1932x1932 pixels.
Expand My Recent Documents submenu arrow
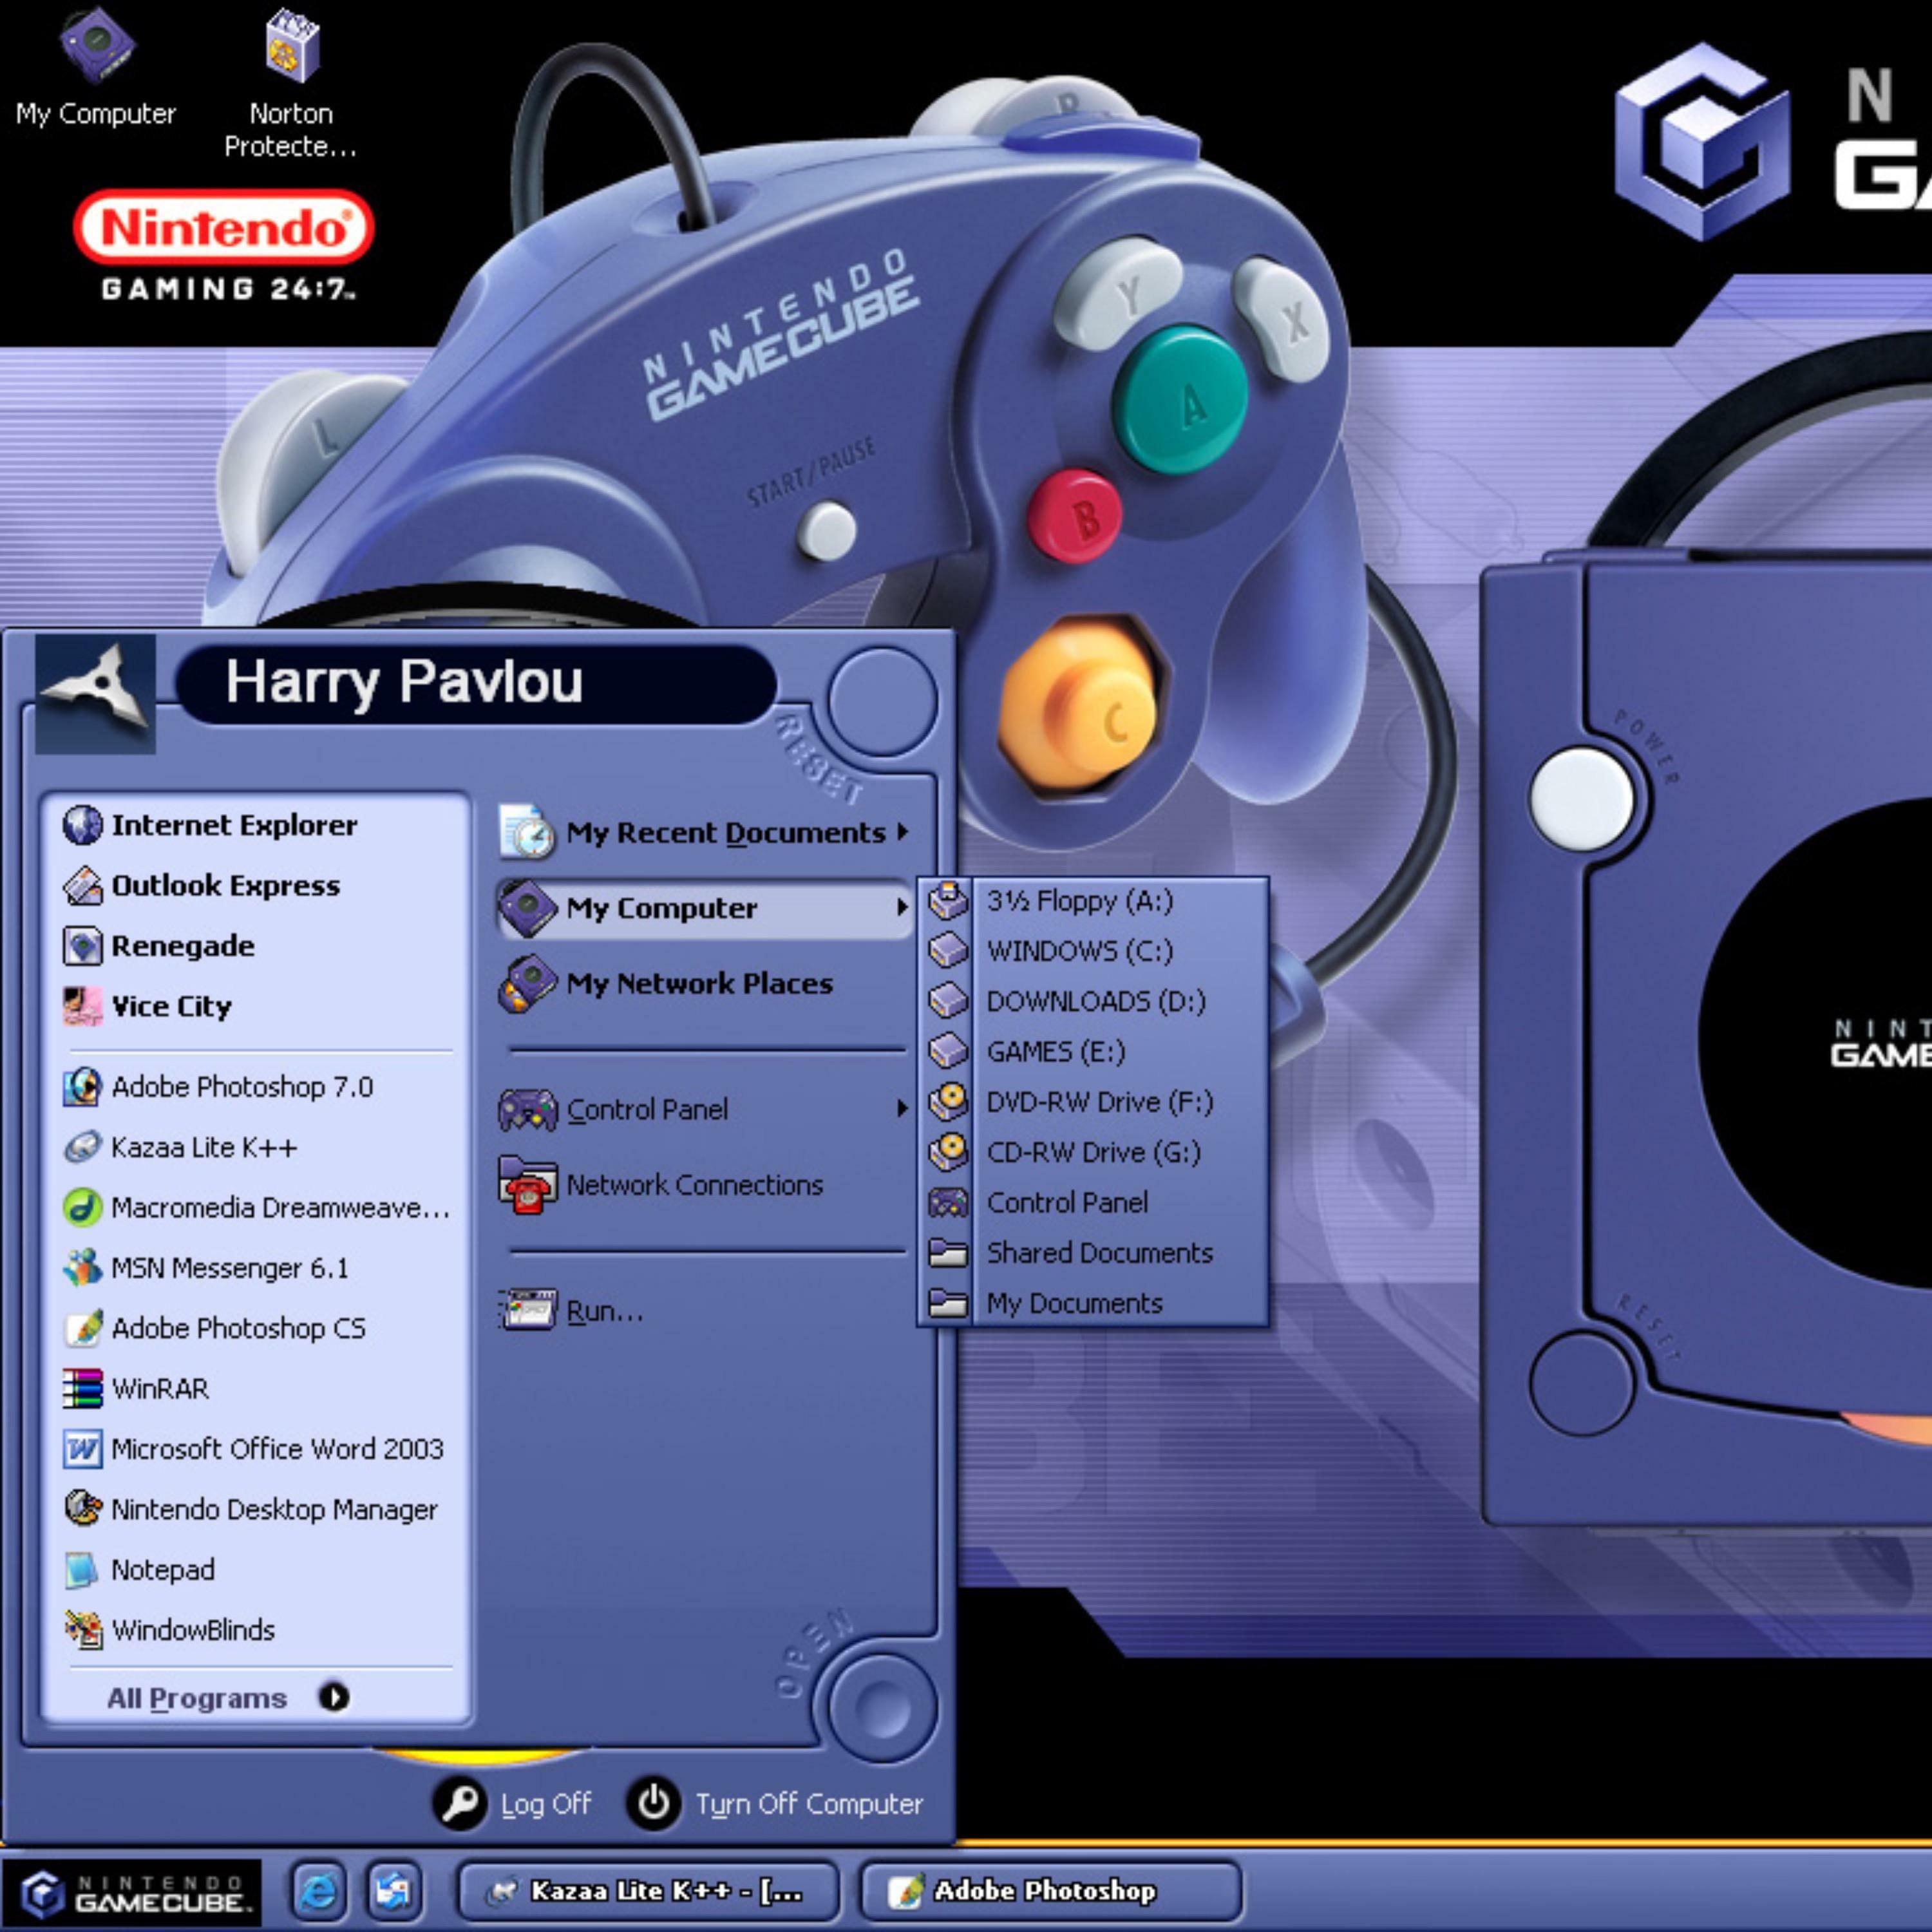coord(902,832)
